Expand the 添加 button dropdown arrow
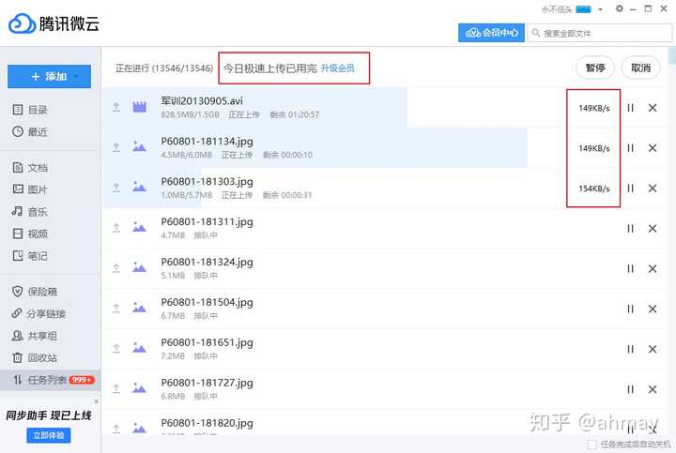 coord(76,77)
